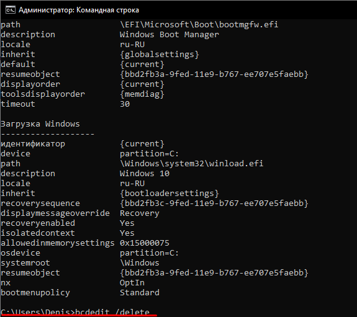The width and height of the screenshot is (357, 317).
Task: Click the {current} value next to идентификатор
Action: 142,143
